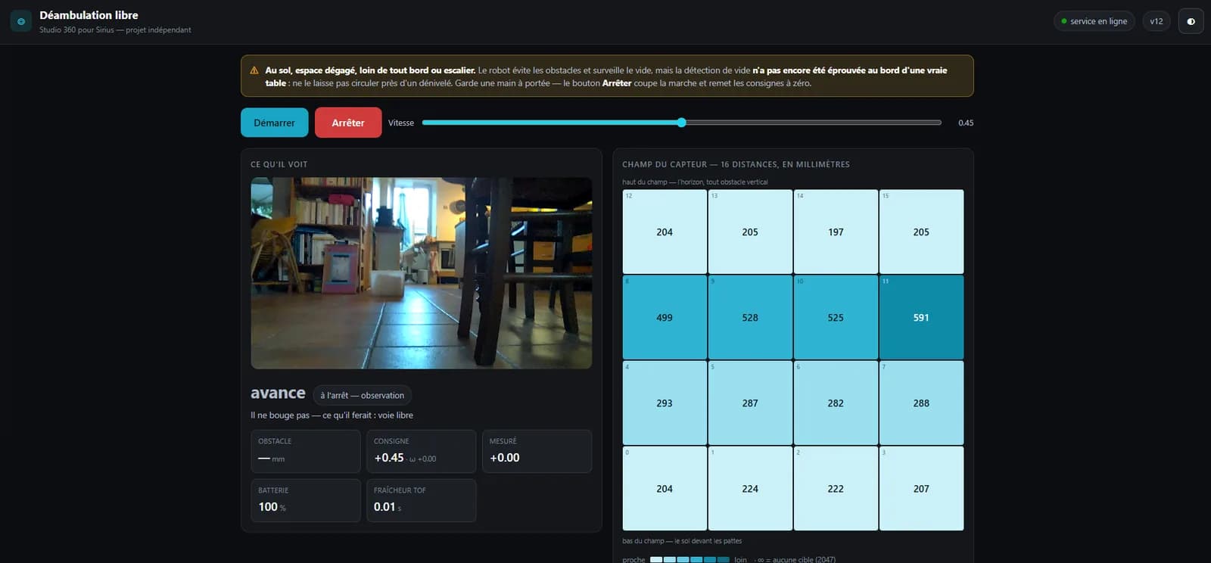Click the 'bas du champ' caption
Image resolution: width=1211 pixels, height=563 pixels.
tap(682, 541)
